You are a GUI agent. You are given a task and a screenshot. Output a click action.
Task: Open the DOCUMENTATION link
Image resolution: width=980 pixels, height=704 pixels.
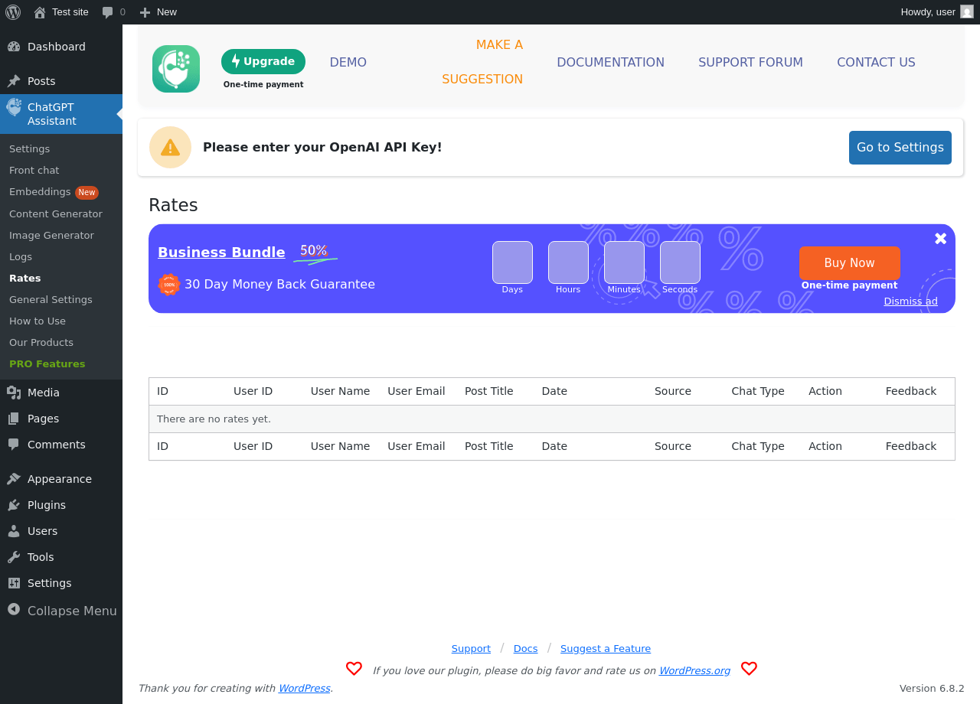tap(611, 63)
